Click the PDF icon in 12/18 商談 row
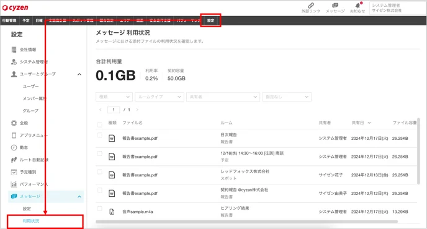This screenshot has width=427, height=229. [112, 157]
